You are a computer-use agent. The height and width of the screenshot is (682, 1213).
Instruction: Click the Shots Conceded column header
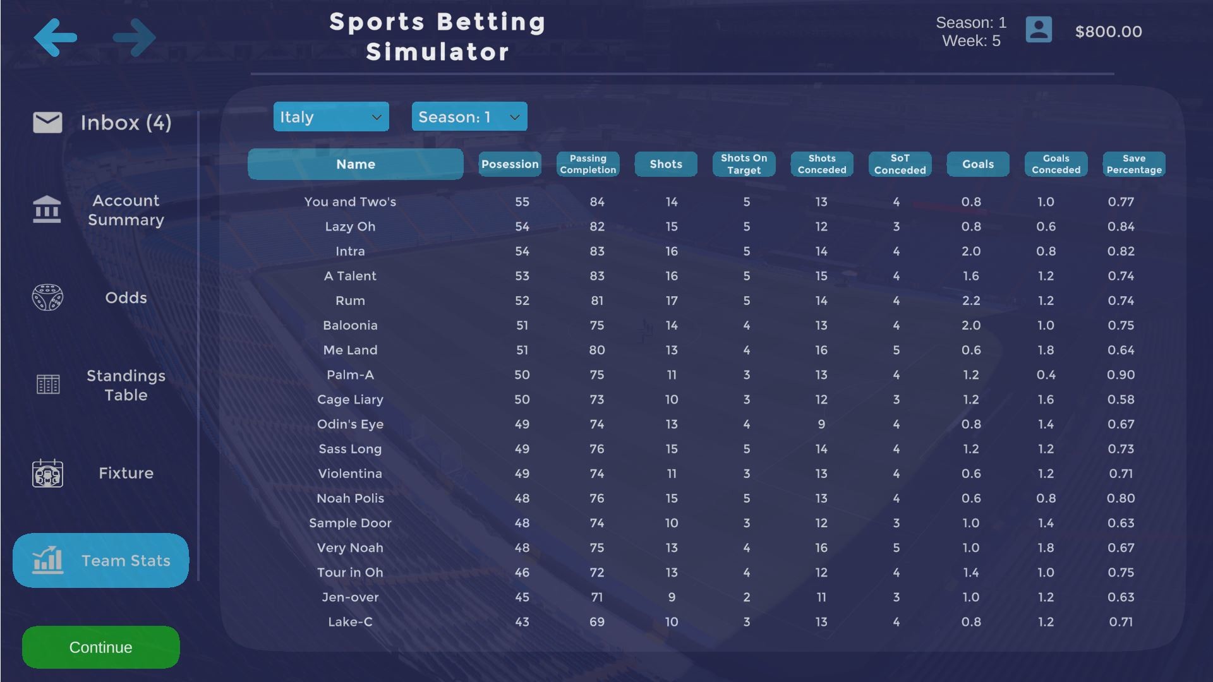point(821,164)
